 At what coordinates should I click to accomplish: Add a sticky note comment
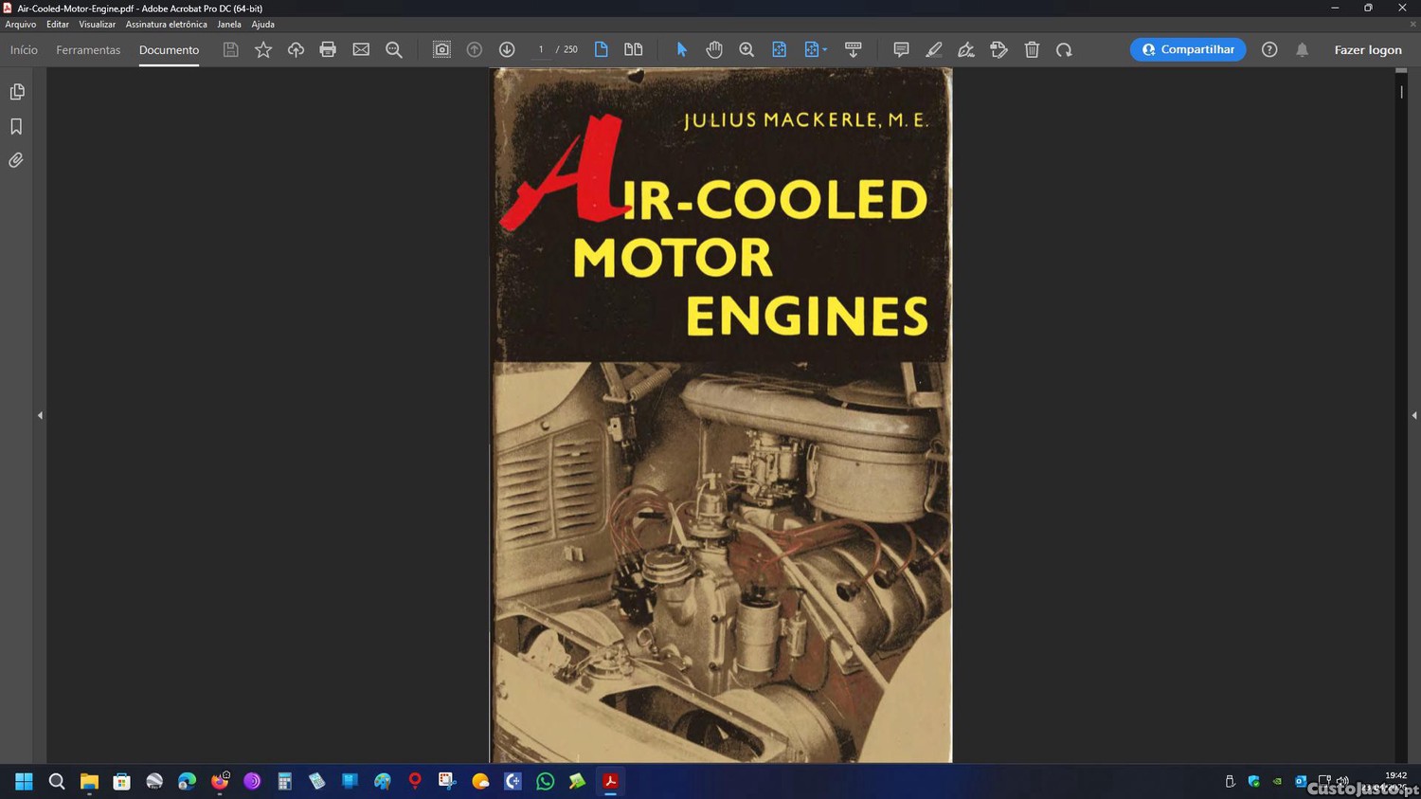pos(901,49)
